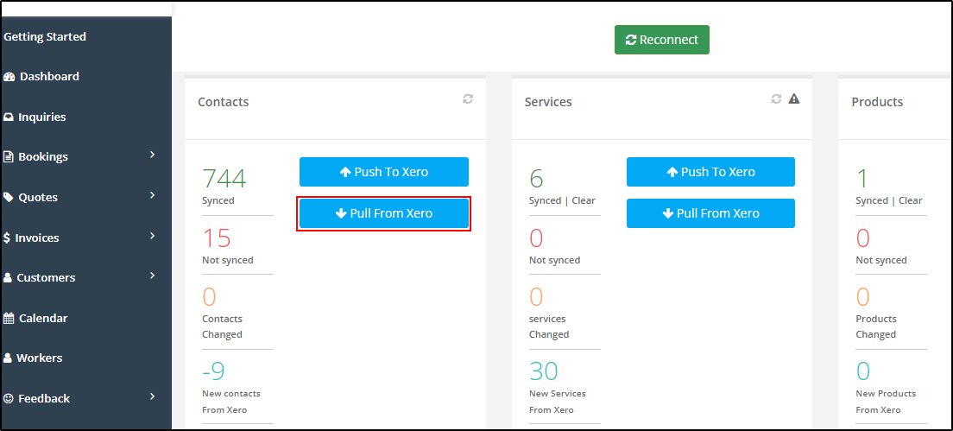
Task: Click the Quotes tag icon
Action: click(x=9, y=197)
